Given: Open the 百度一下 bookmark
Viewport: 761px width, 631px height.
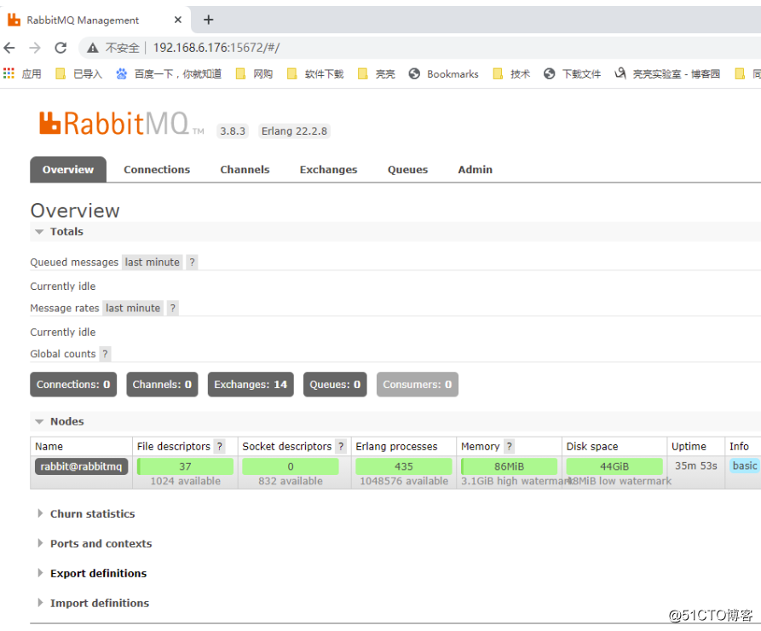Looking at the screenshot, I should [169, 74].
